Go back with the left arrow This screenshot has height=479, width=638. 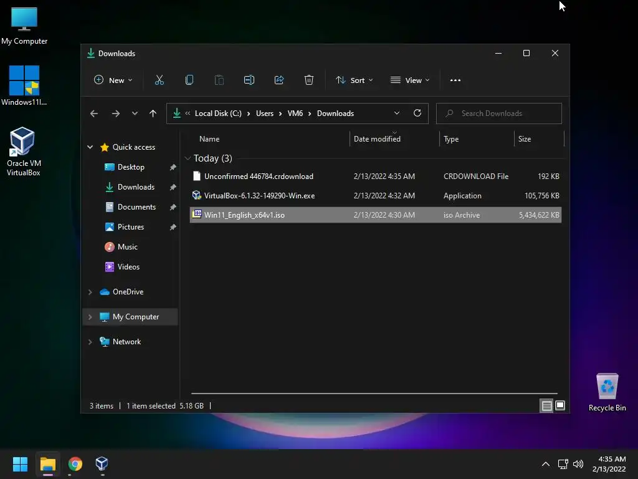coord(94,114)
